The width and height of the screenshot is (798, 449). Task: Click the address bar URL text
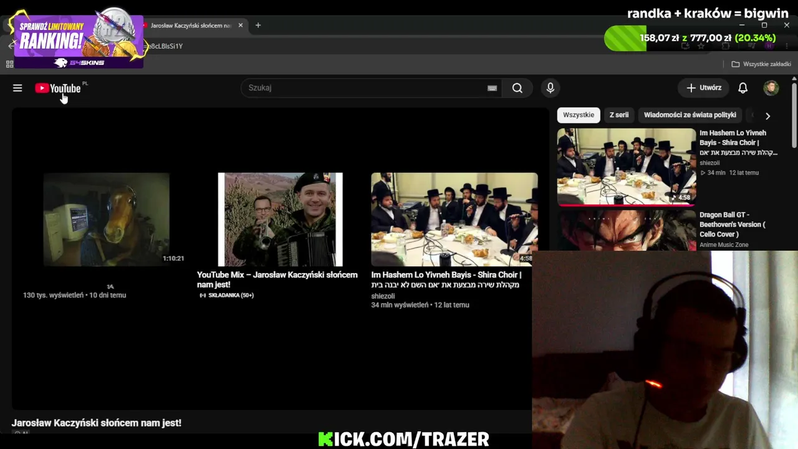click(x=166, y=46)
